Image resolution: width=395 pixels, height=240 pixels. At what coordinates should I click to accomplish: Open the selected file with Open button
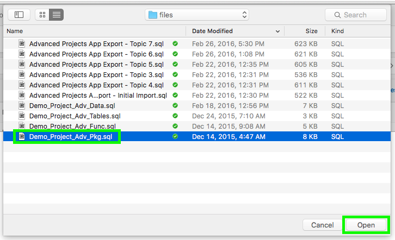(x=366, y=225)
